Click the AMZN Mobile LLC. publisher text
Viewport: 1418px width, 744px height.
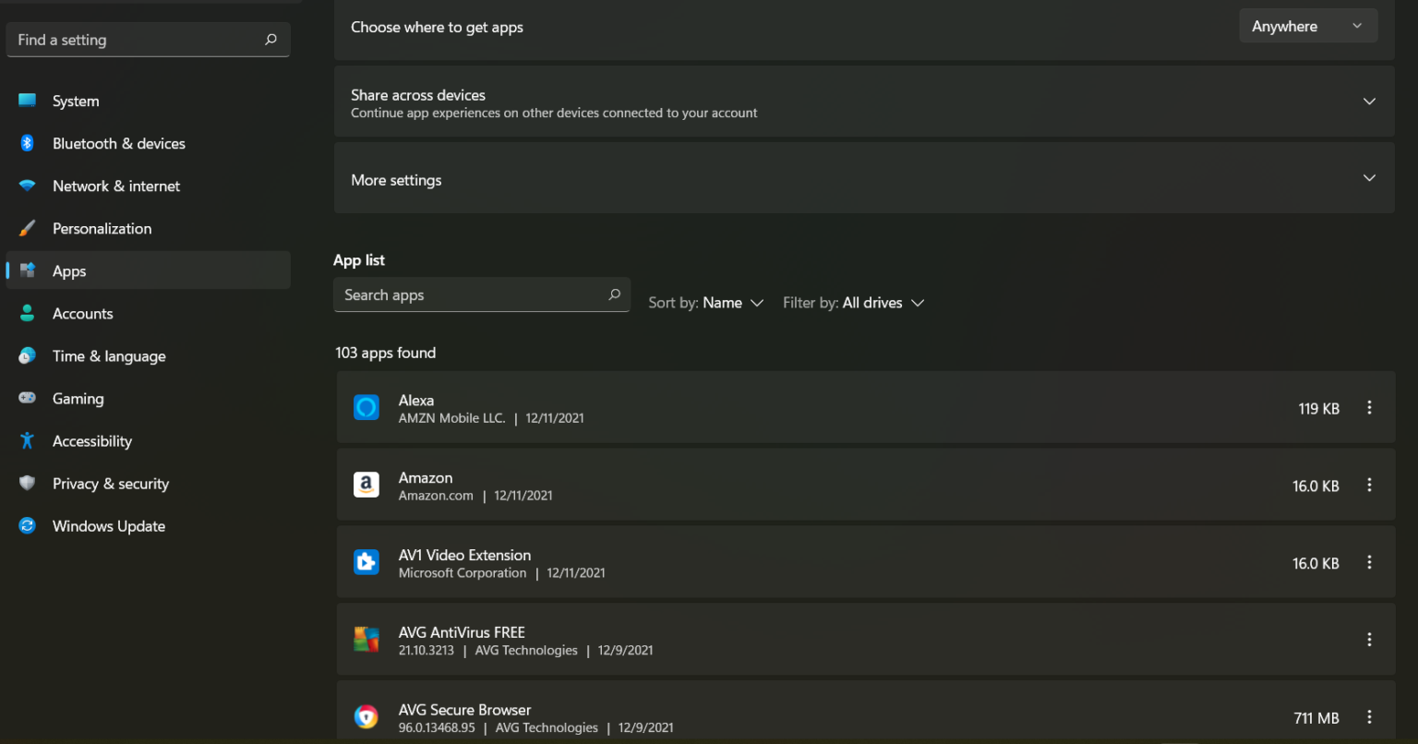click(452, 418)
